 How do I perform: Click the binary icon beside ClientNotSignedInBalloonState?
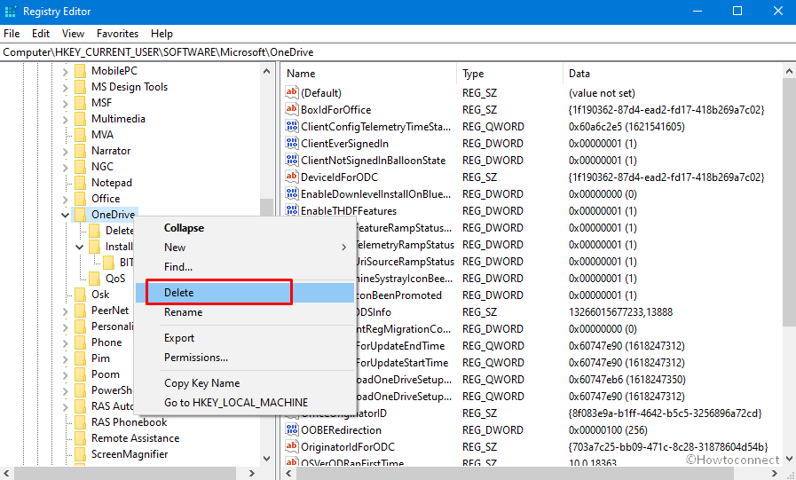(291, 160)
